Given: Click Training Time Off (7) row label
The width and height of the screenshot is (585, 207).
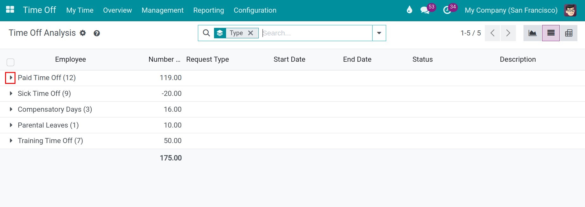Looking at the screenshot, I should tap(50, 141).
